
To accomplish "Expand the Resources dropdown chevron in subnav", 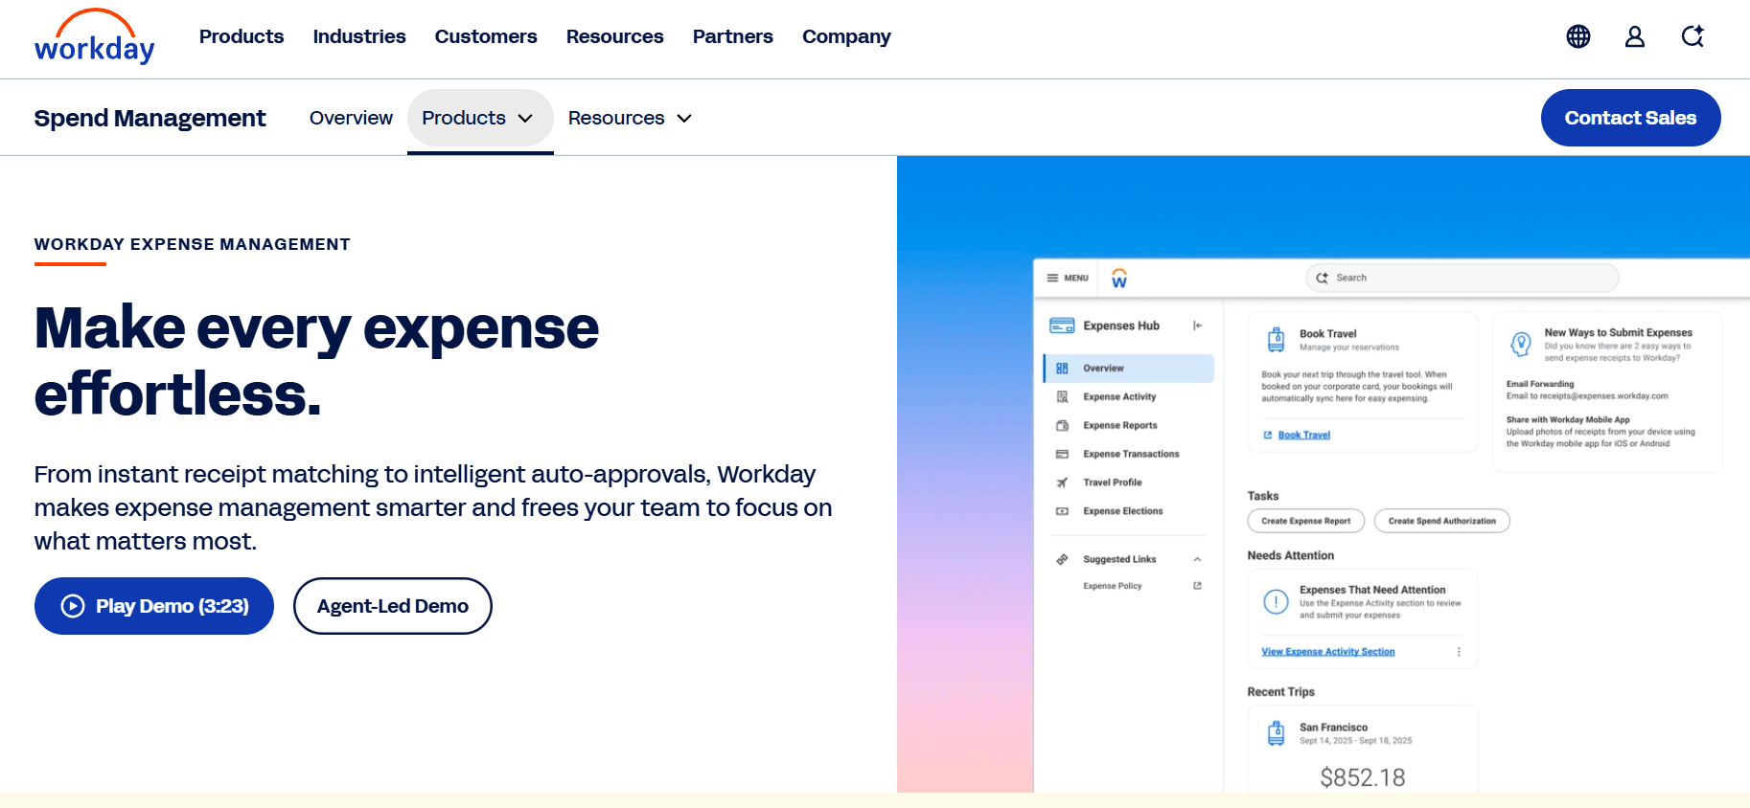I will tap(684, 119).
